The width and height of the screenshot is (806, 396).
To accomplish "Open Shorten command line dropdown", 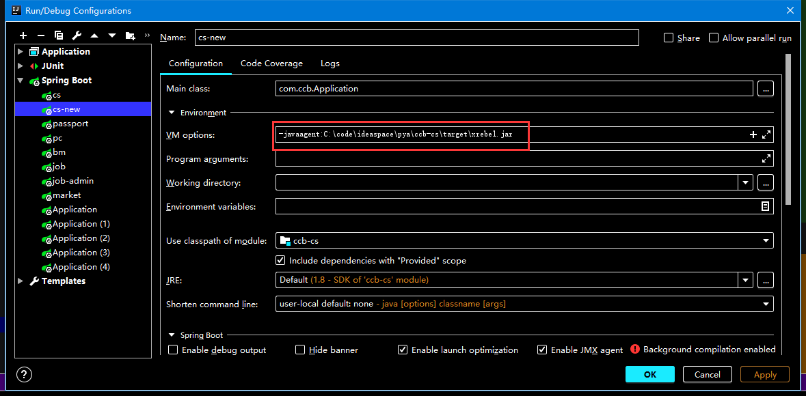I will pos(766,304).
